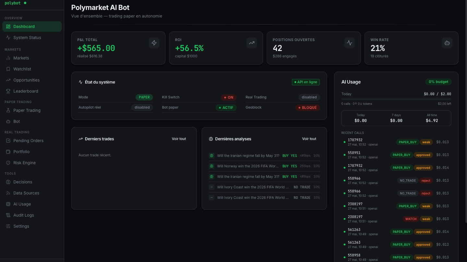Click the Pending Orders checkbox icon
This screenshot has height=262, width=467.
pos(8,141)
